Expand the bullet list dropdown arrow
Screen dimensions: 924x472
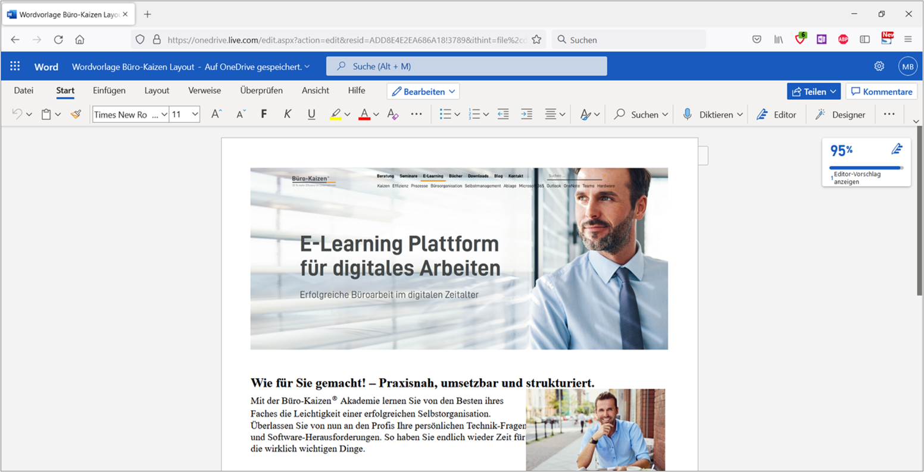[457, 115]
